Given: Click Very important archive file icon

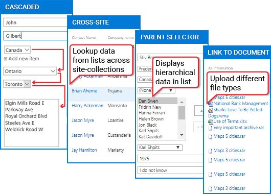Looking at the screenshot, I should click(x=210, y=128).
